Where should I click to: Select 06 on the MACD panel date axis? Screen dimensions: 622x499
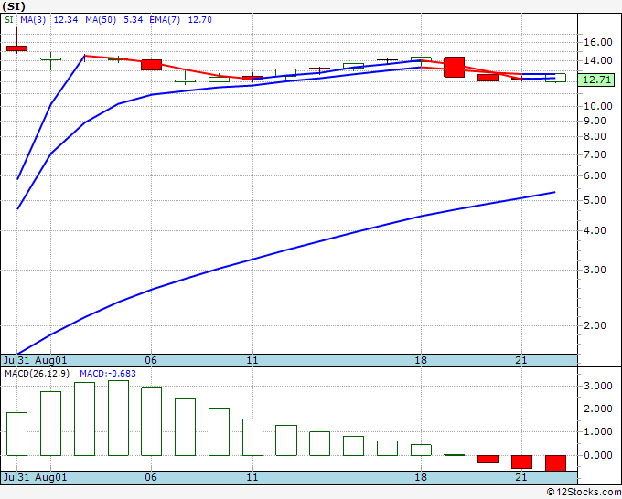[x=151, y=477]
